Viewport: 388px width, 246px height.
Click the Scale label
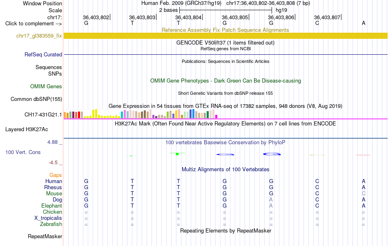tap(55, 10)
